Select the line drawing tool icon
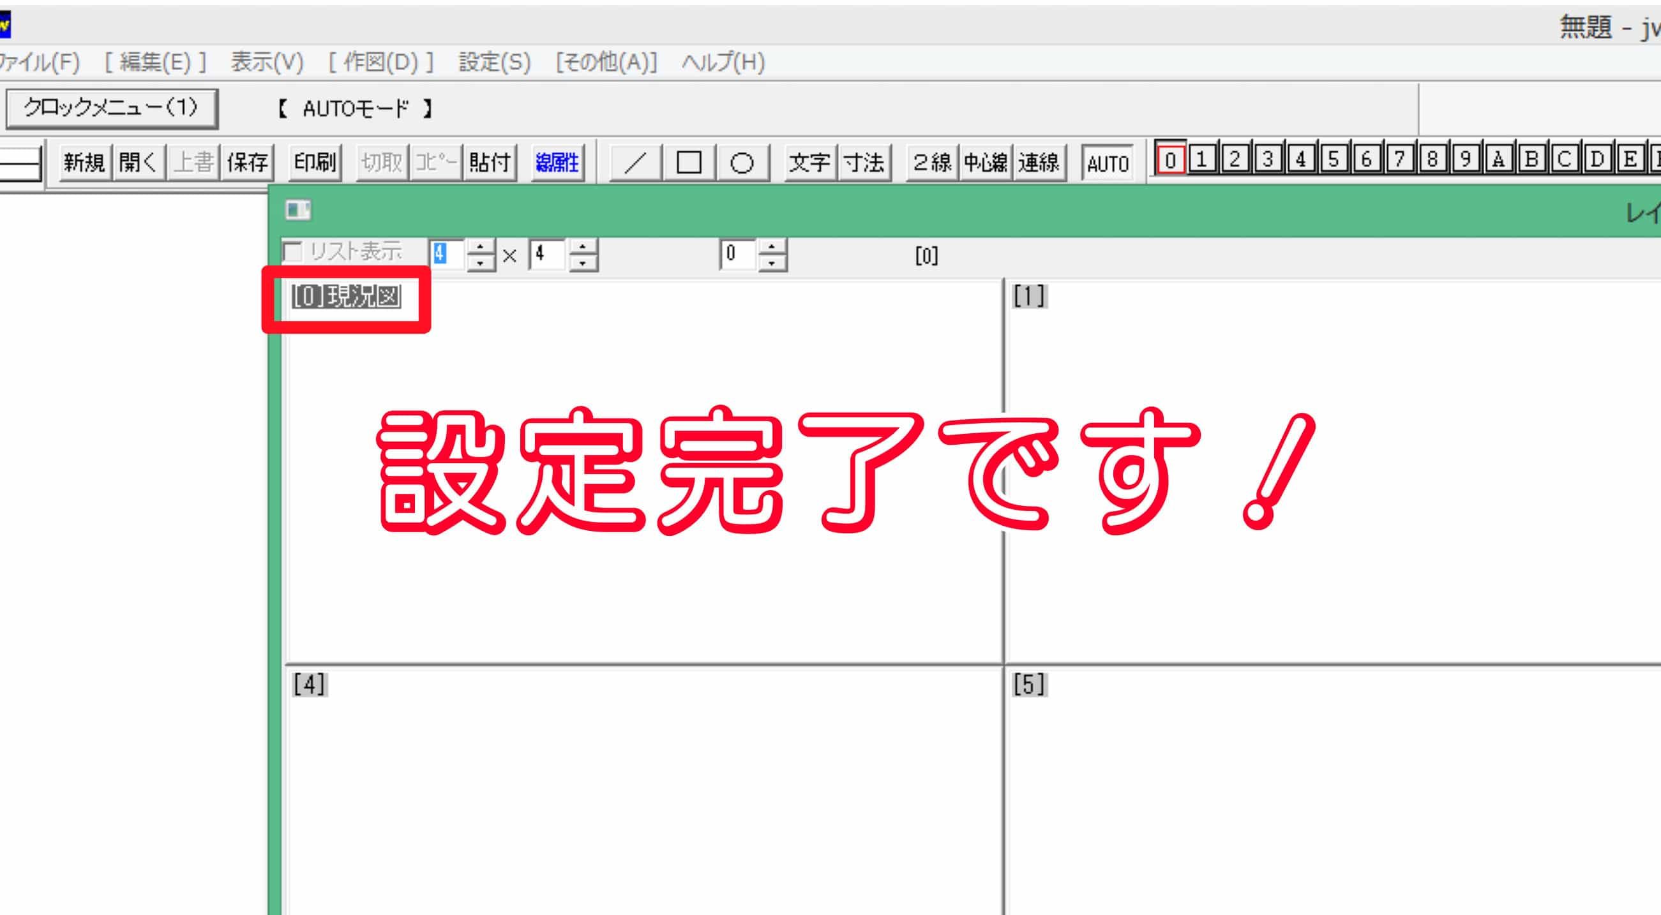Viewport: 1661px width, 915px height. 635,162
